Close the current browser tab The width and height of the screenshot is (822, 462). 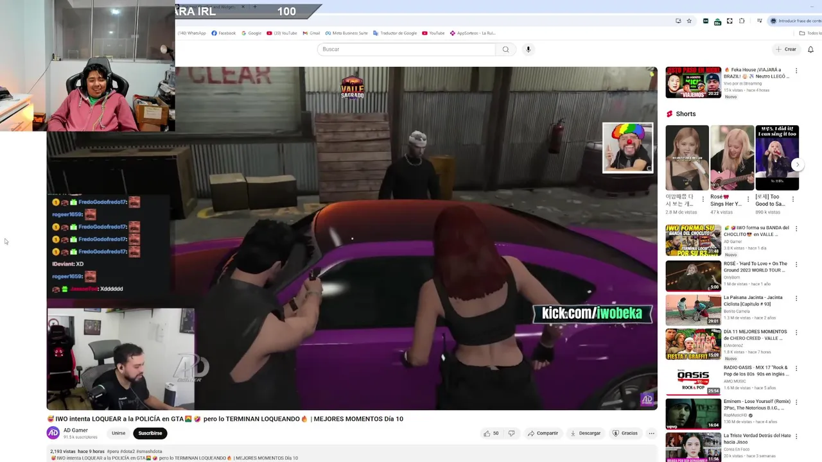click(x=243, y=6)
